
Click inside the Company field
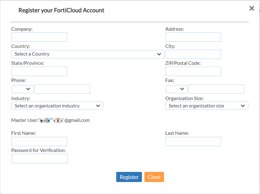click(x=39, y=37)
